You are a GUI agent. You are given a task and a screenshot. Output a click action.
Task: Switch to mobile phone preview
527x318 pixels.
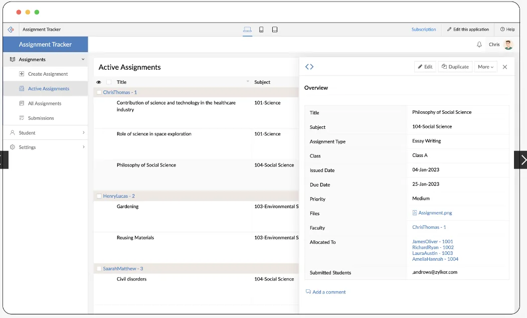click(261, 30)
